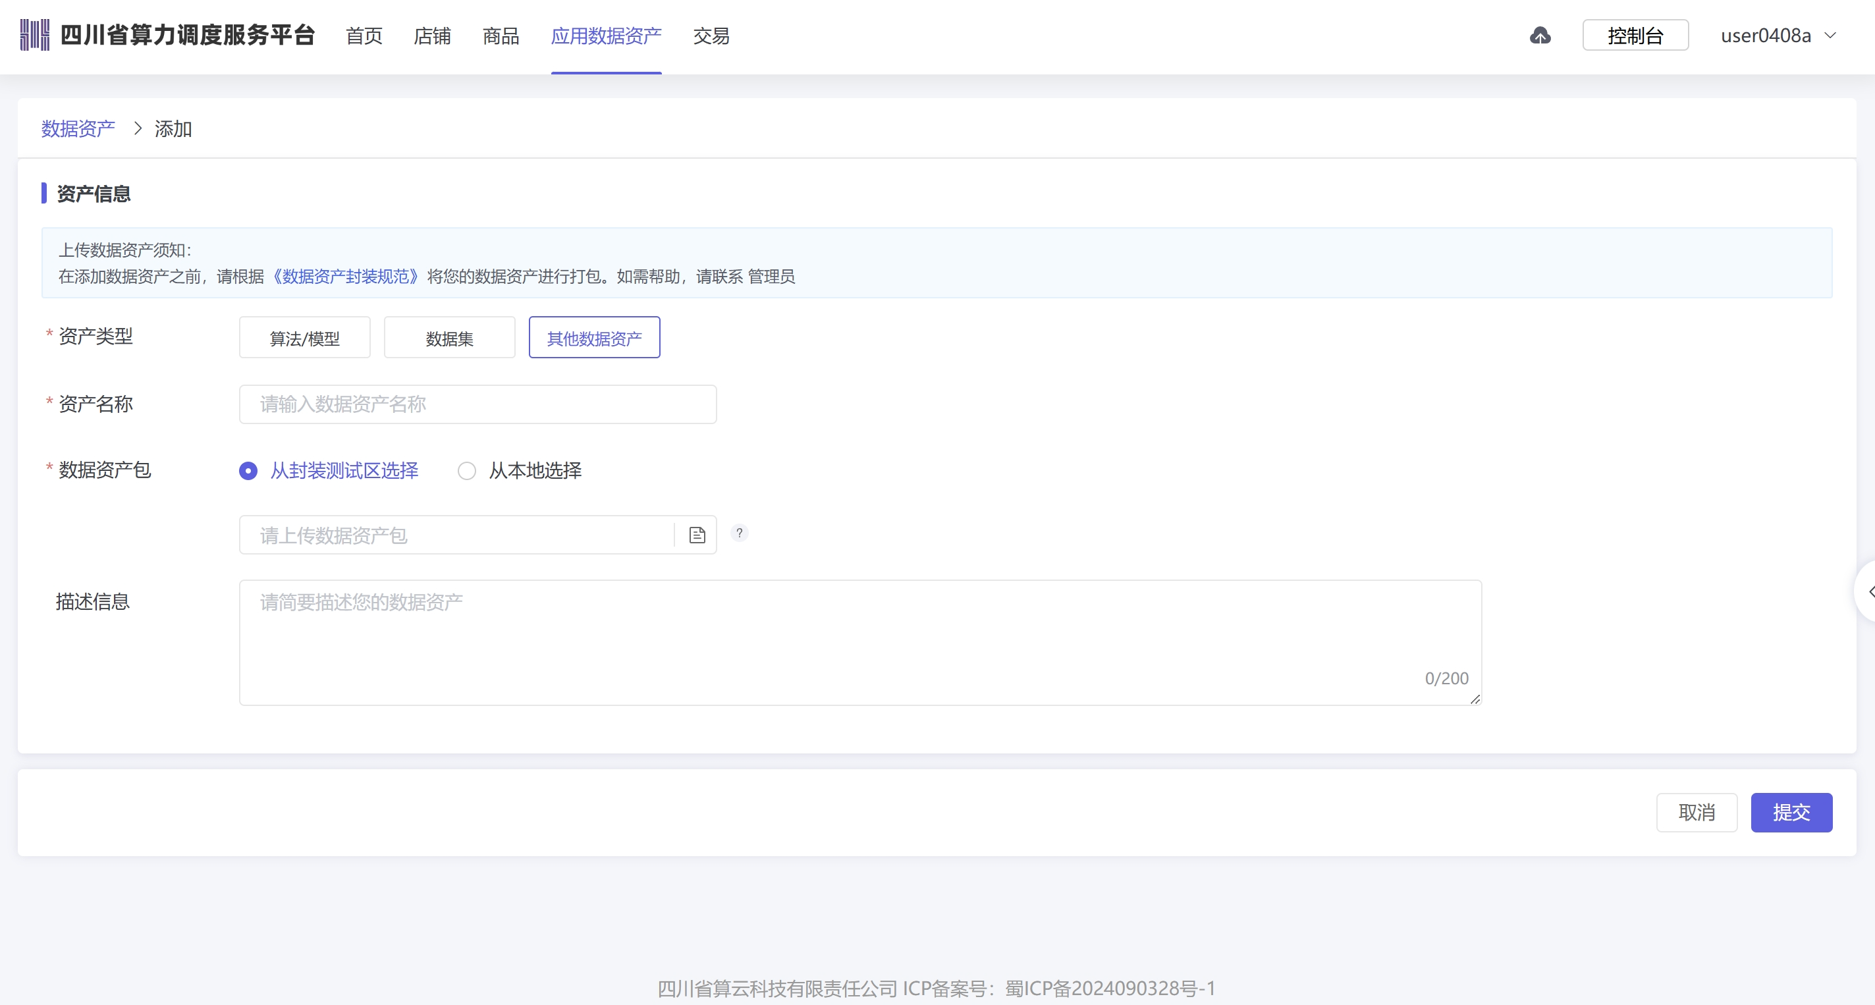Click the platform logo icon
1875x1005 pixels.
[x=34, y=35]
